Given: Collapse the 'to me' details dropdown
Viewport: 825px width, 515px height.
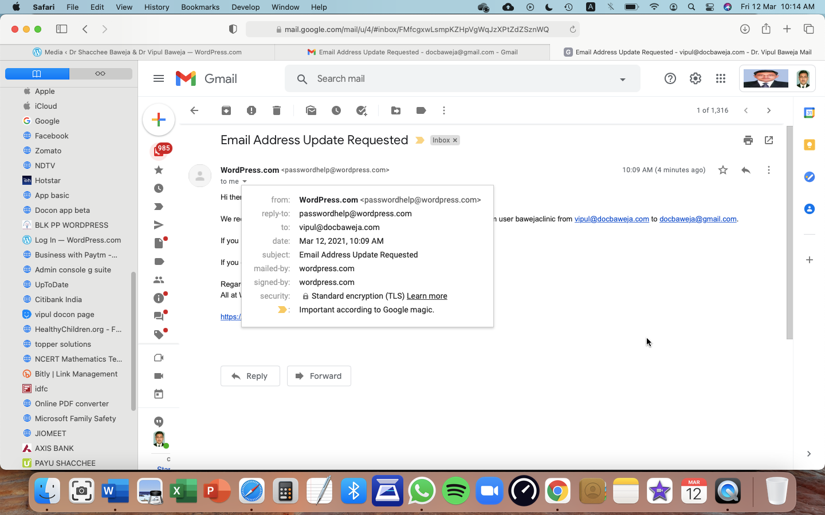Looking at the screenshot, I should point(245,181).
